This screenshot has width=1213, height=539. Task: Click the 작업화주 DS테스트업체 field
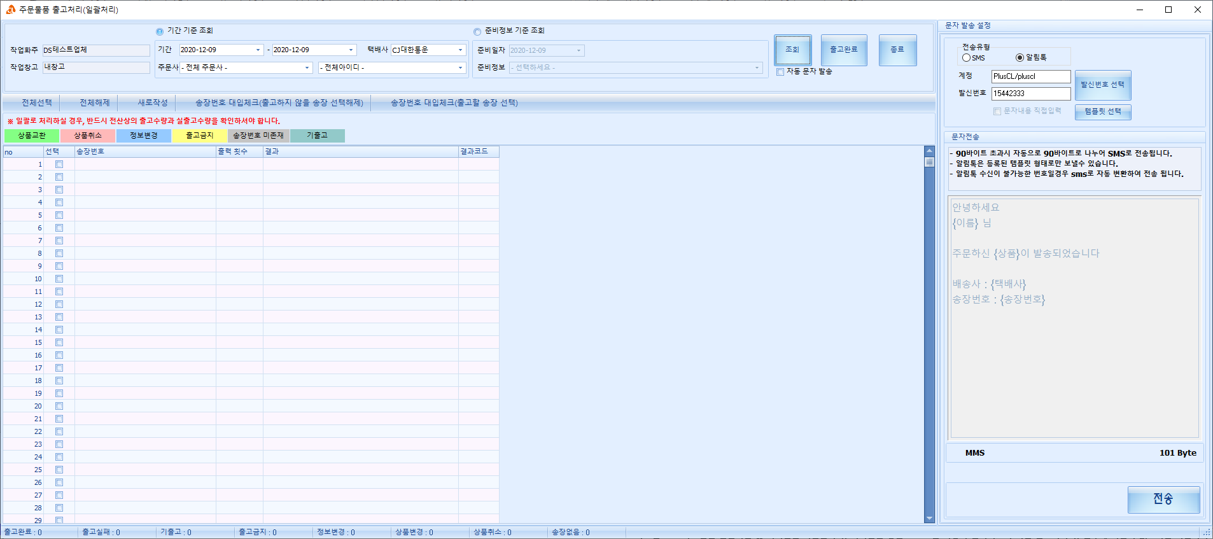96,50
